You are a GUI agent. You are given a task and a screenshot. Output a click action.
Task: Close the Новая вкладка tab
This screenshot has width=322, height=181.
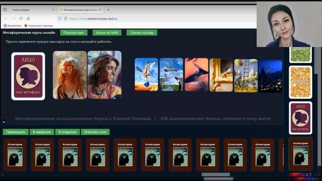pos(53,10)
